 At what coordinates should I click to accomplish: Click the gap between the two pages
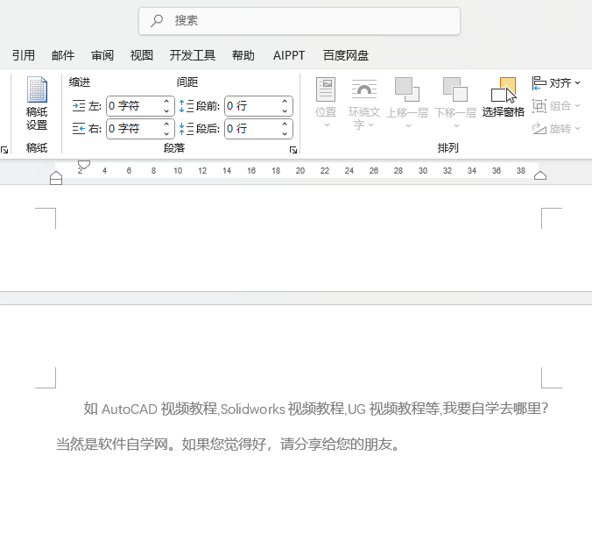point(296,298)
